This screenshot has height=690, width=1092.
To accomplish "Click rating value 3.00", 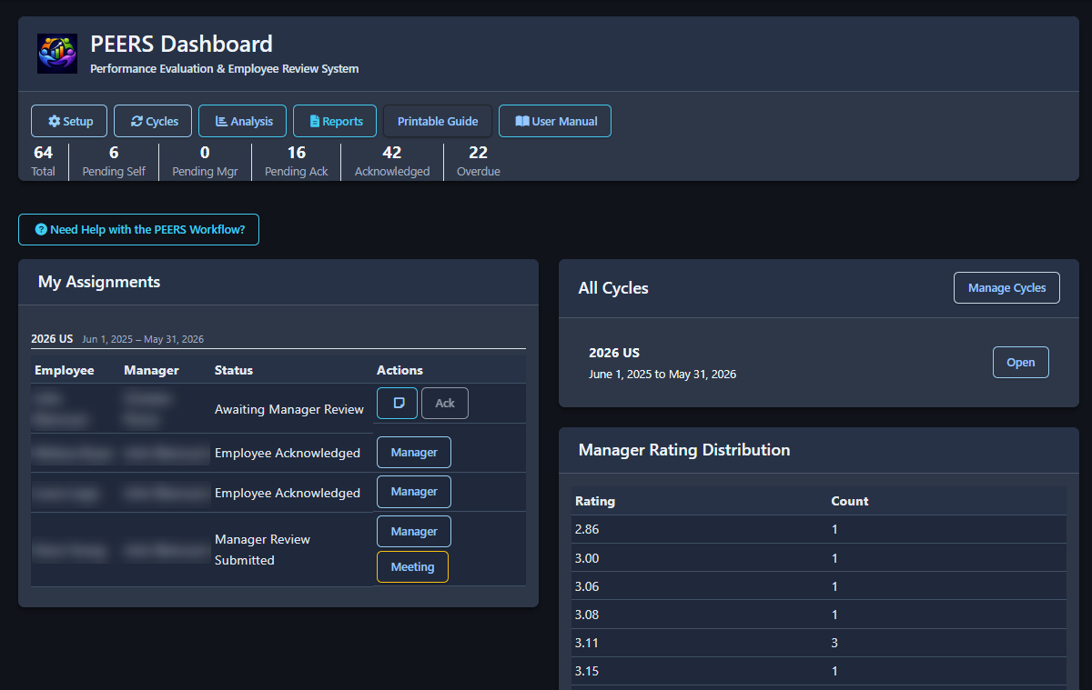I will (x=587, y=557).
